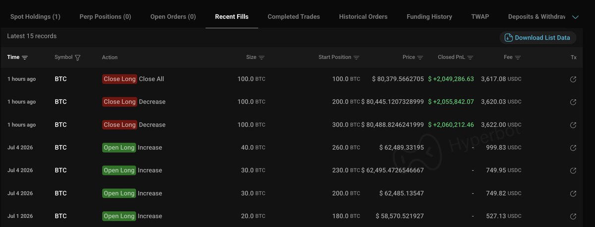Filter by Symbol using funnel icon
Screen dimensions: 595x227
78,57
